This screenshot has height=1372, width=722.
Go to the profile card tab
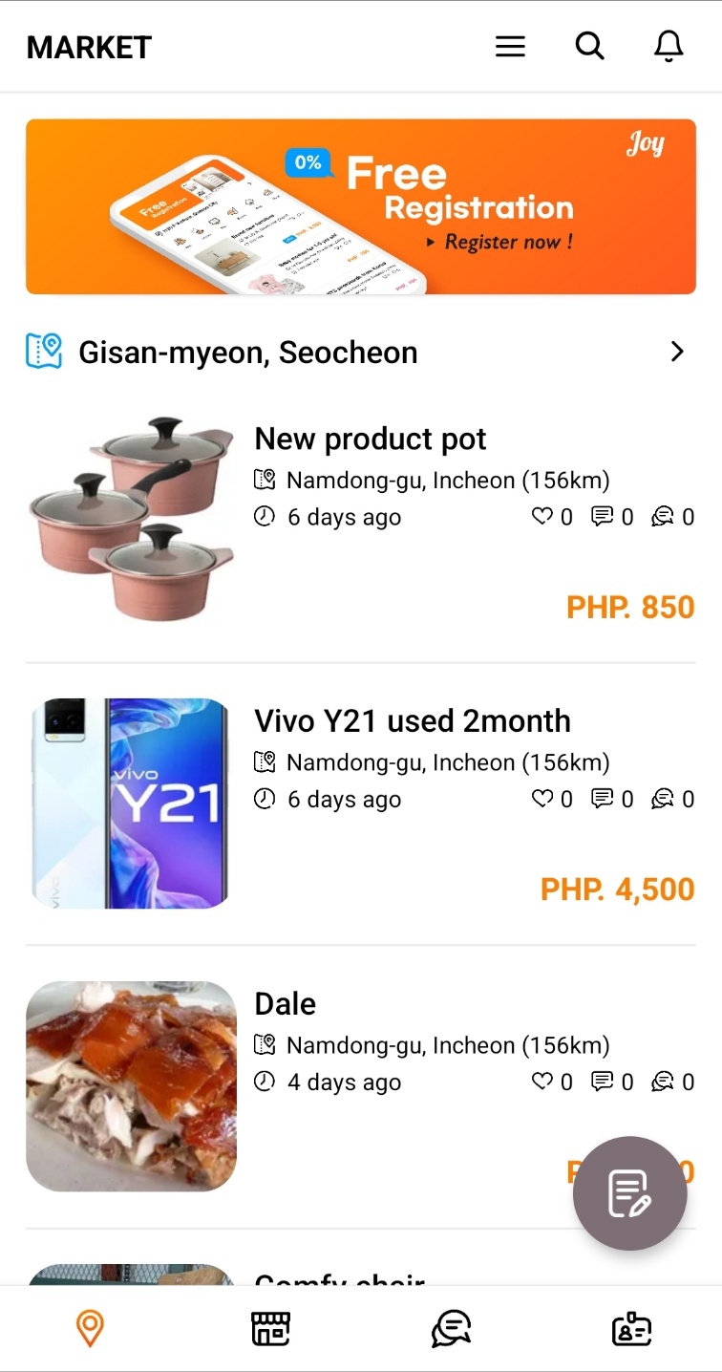pos(631,1328)
